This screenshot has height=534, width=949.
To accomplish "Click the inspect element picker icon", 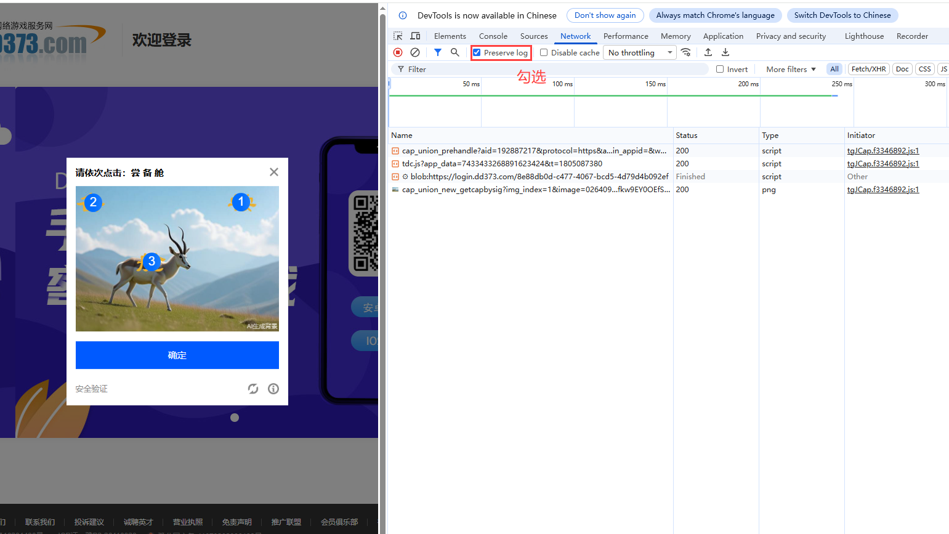I will tap(398, 36).
